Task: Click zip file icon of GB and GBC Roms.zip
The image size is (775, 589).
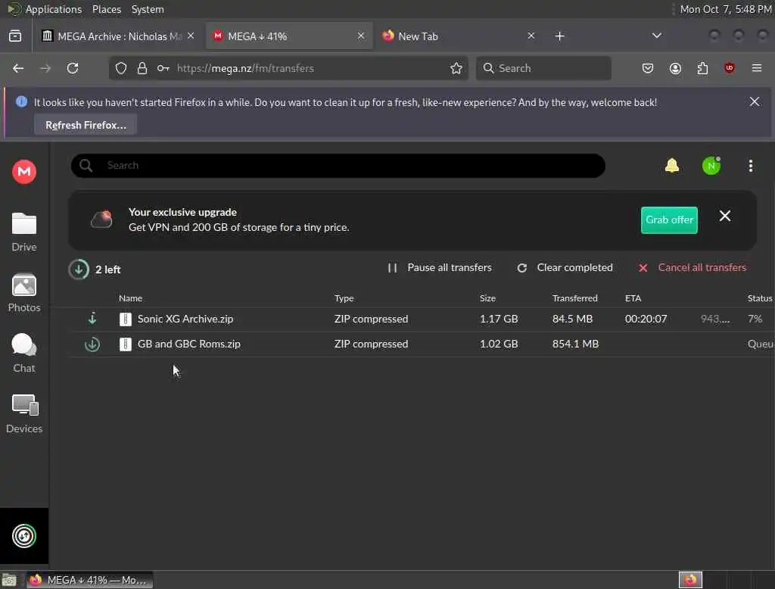Action: coord(126,344)
